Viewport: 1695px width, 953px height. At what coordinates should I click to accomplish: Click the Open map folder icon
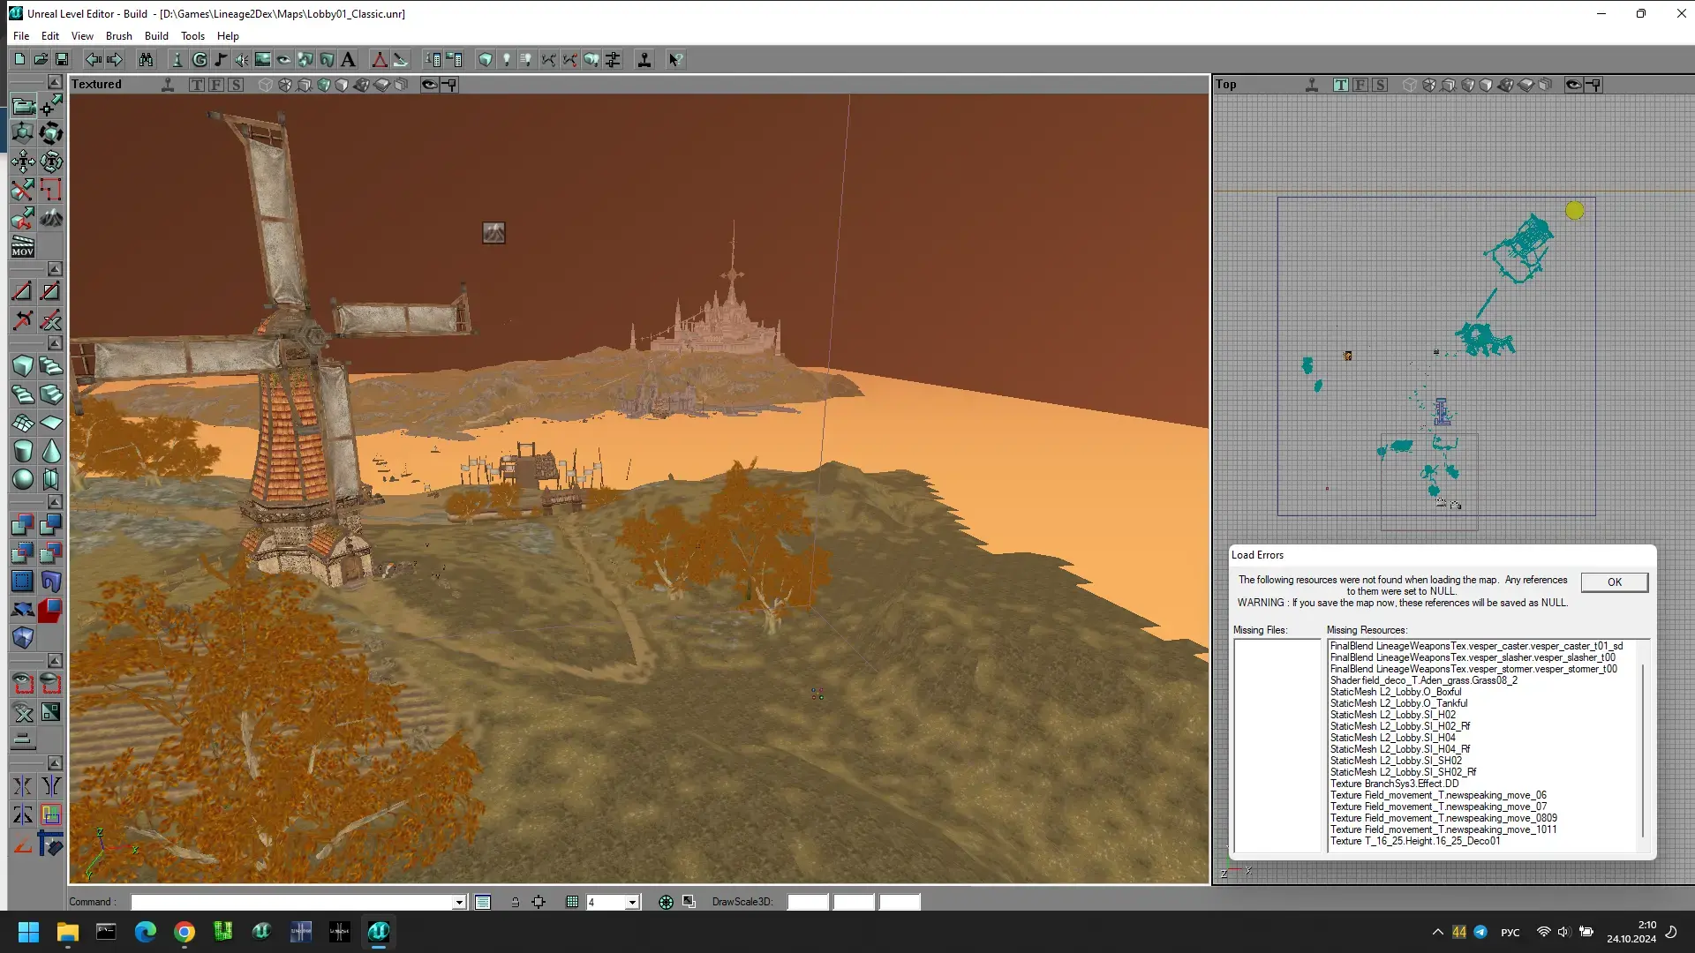click(41, 59)
